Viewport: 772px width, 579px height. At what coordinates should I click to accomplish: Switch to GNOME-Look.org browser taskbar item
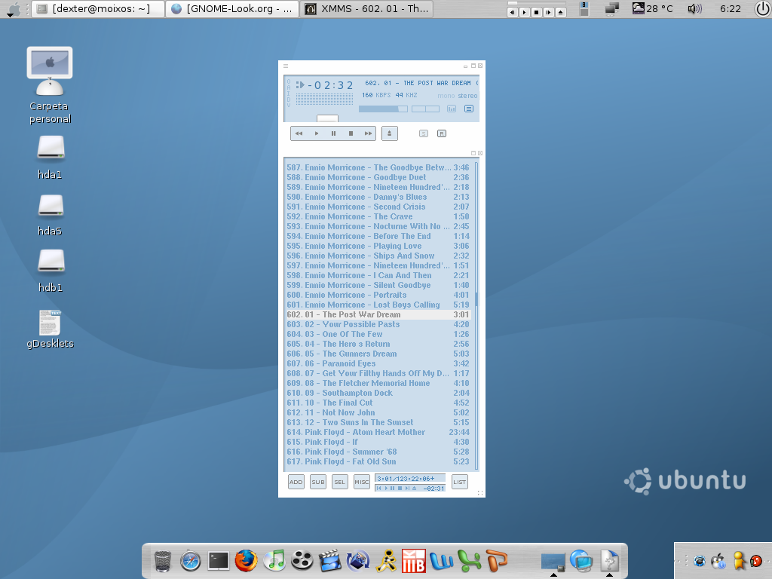[232, 9]
